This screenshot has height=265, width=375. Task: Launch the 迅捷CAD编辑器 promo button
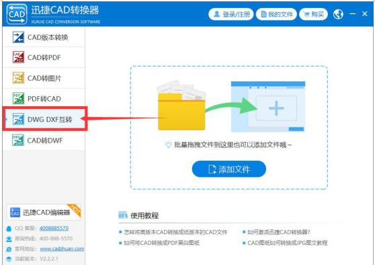[44, 212]
